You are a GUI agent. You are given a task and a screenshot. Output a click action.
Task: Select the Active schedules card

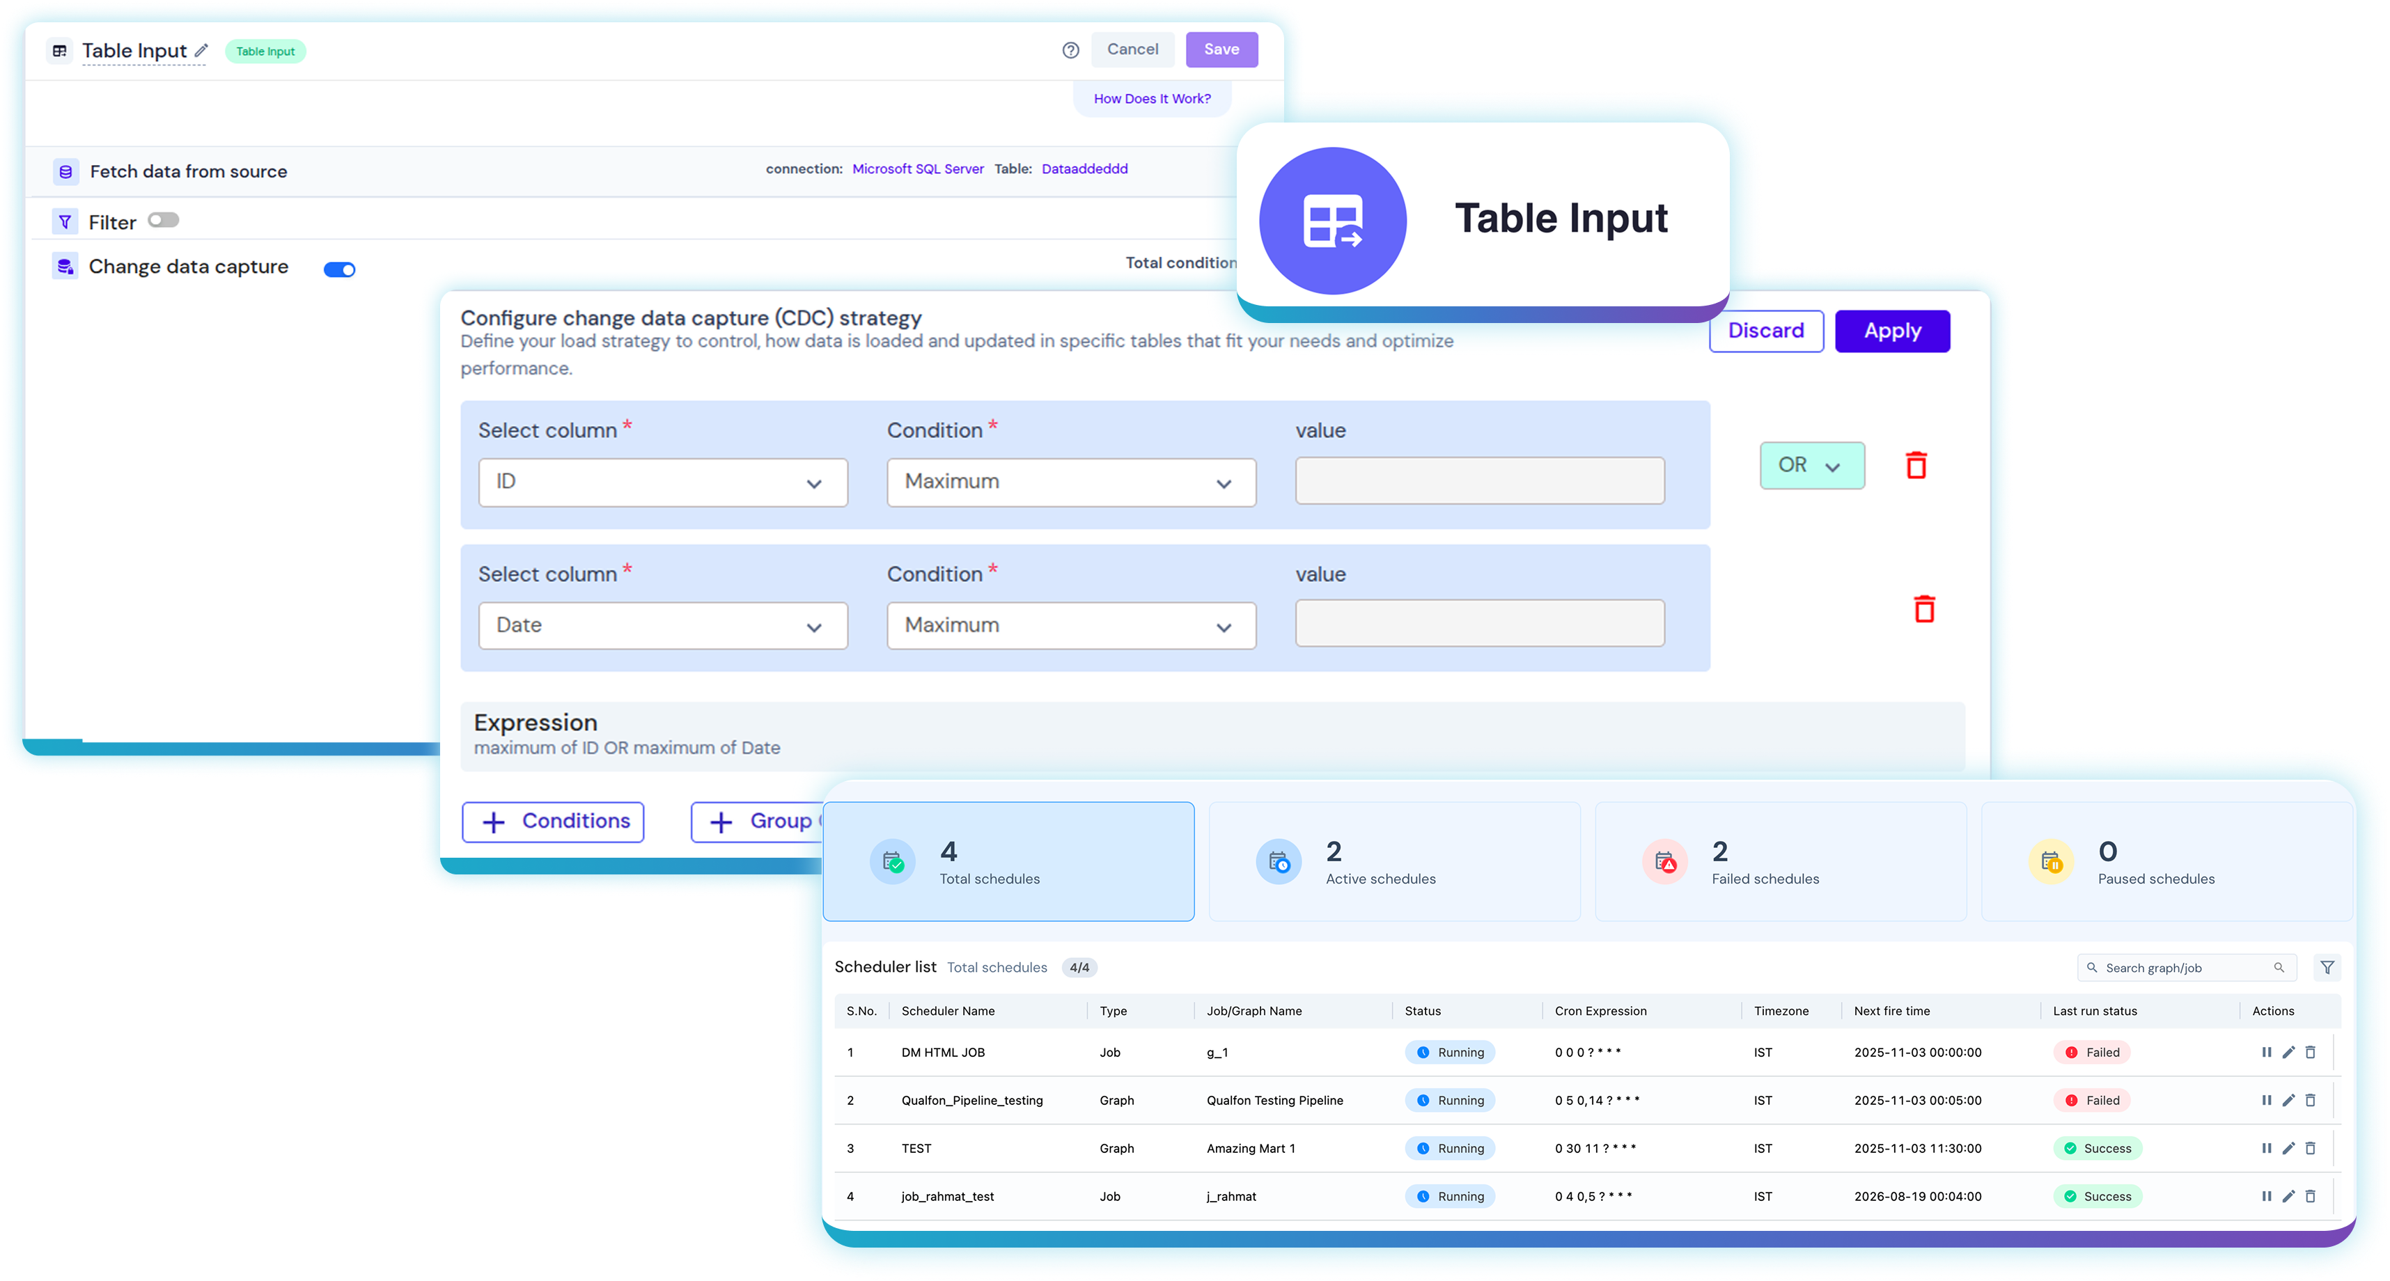click(x=1394, y=862)
